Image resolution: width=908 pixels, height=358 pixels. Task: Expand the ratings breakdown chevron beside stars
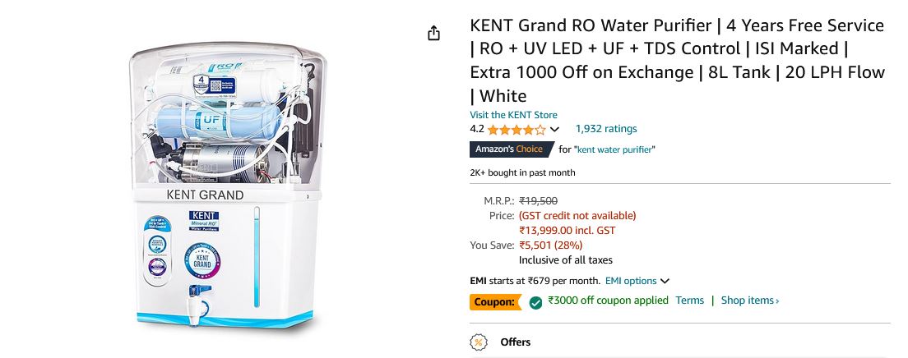click(554, 129)
